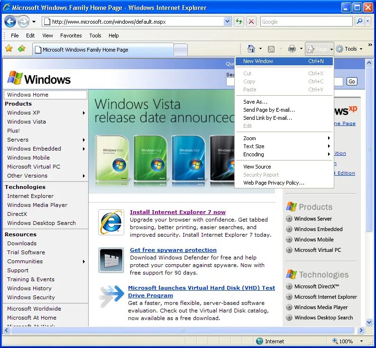Click the Tools gear toolbar button
The width and height of the screenshot is (376, 348).
(349, 49)
